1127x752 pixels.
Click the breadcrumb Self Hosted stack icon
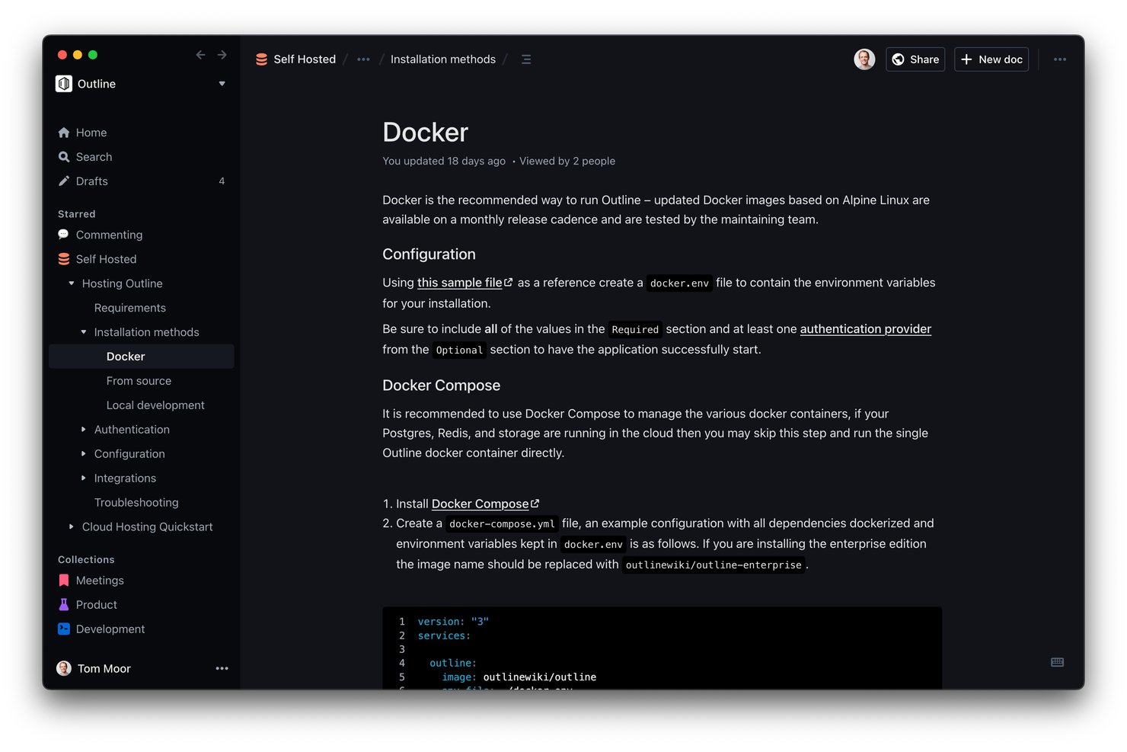[x=262, y=59]
